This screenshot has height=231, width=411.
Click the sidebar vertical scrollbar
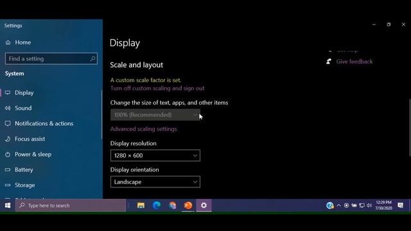pyautogui.click(x=102, y=114)
